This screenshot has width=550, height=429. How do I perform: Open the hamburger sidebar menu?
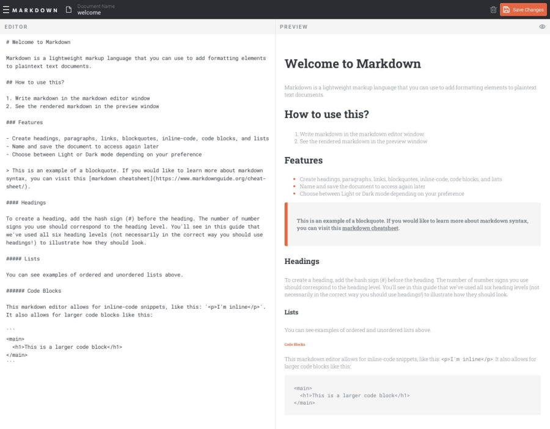coord(6,9)
